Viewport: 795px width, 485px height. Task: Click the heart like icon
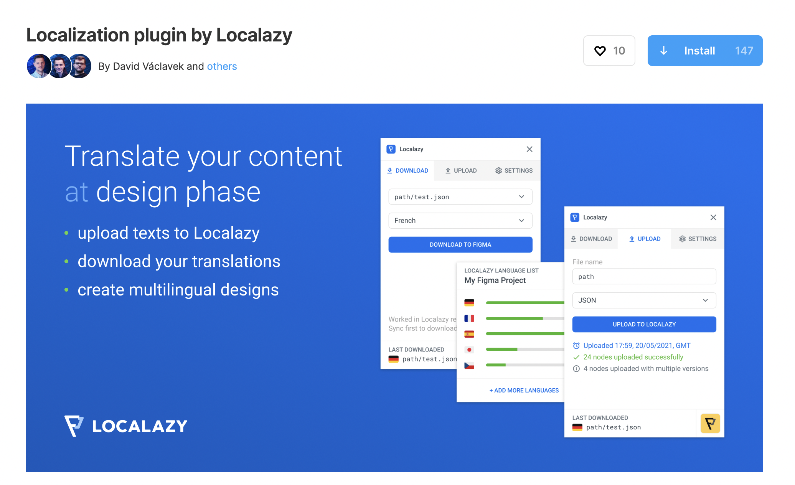pos(600,51)
